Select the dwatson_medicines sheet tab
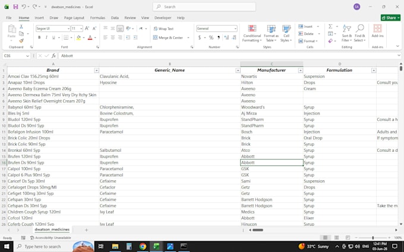This screenshot has width=404, height=252. tap(52, 229)
